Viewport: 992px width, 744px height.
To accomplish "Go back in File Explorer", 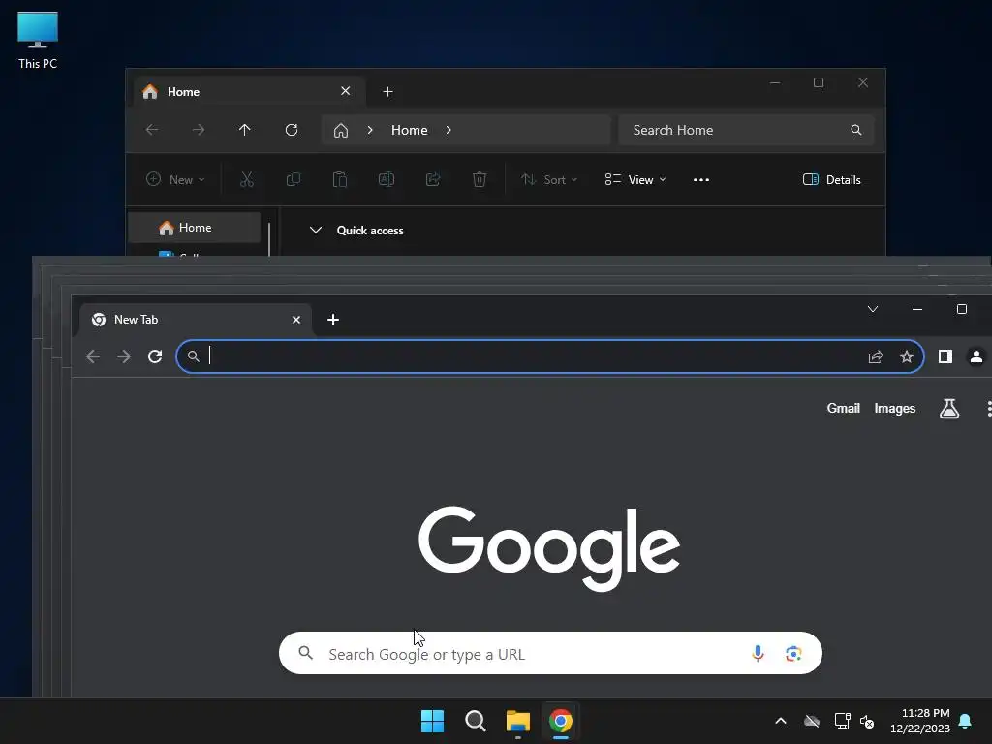I will [x=152, y=130].
